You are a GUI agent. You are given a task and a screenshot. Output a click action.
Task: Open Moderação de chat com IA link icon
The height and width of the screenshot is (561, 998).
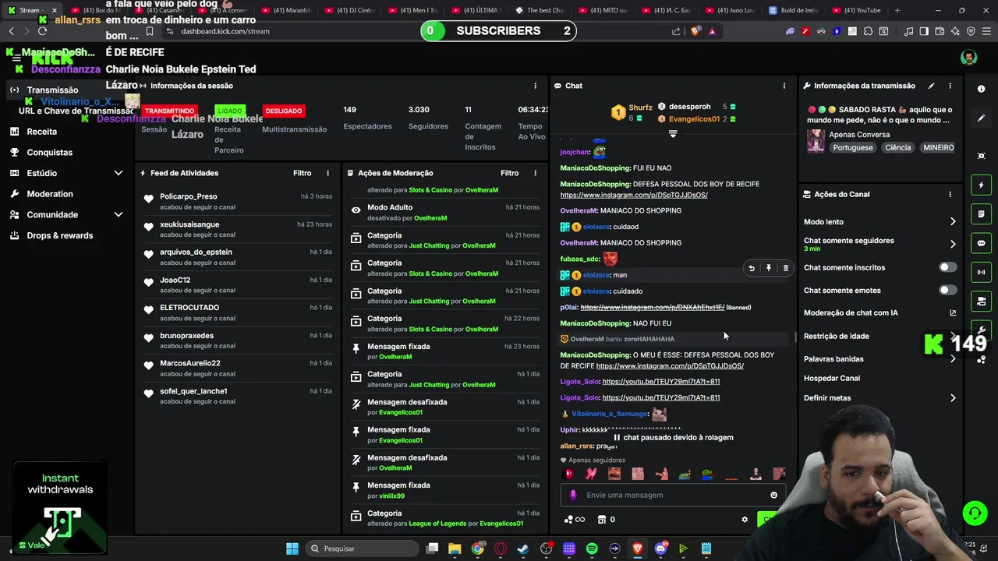click(953, 312)
